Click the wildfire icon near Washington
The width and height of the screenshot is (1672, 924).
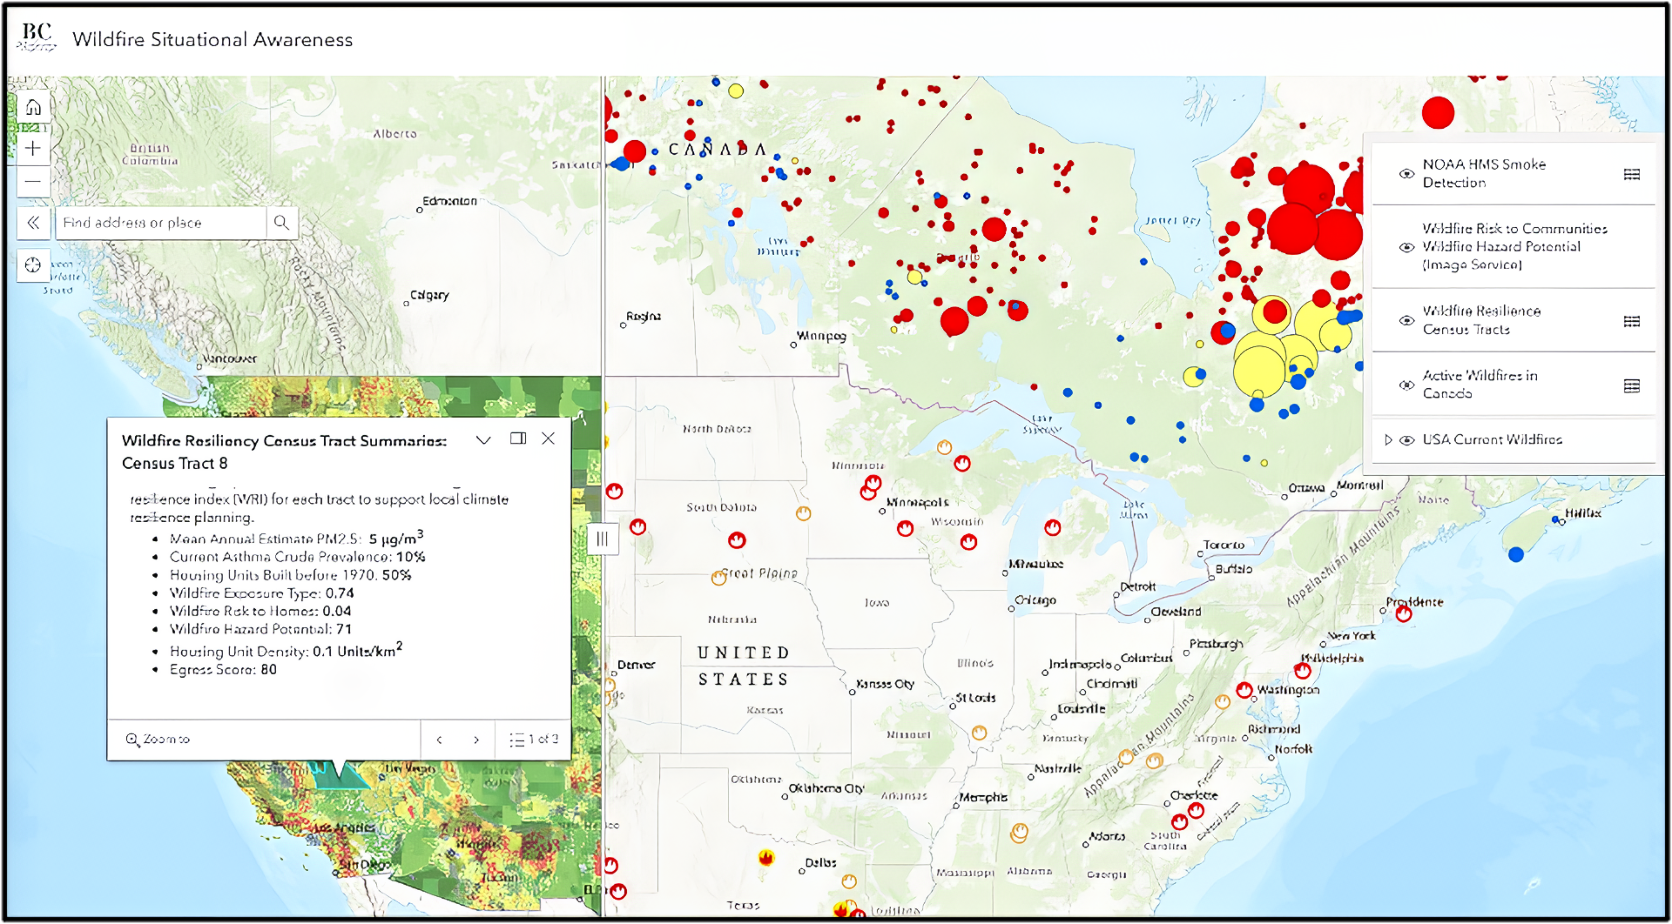pos(1244,690)
